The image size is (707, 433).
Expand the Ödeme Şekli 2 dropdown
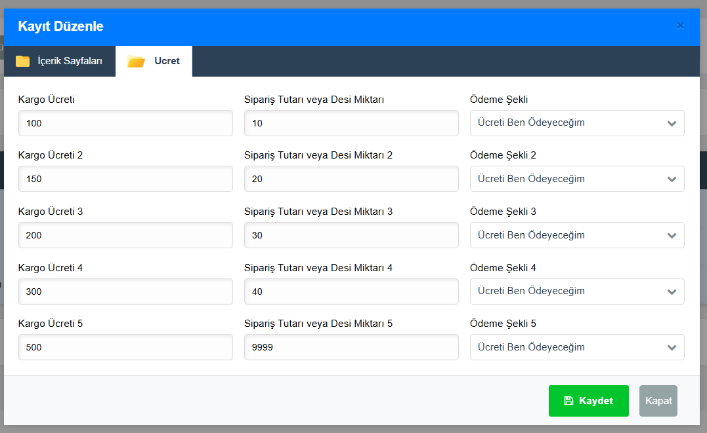[x=576, y=179]
